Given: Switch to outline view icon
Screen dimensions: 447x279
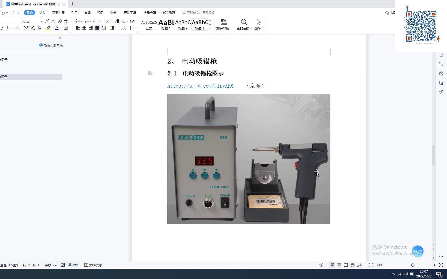Looking at the screenshot, I should pos(339,265).
